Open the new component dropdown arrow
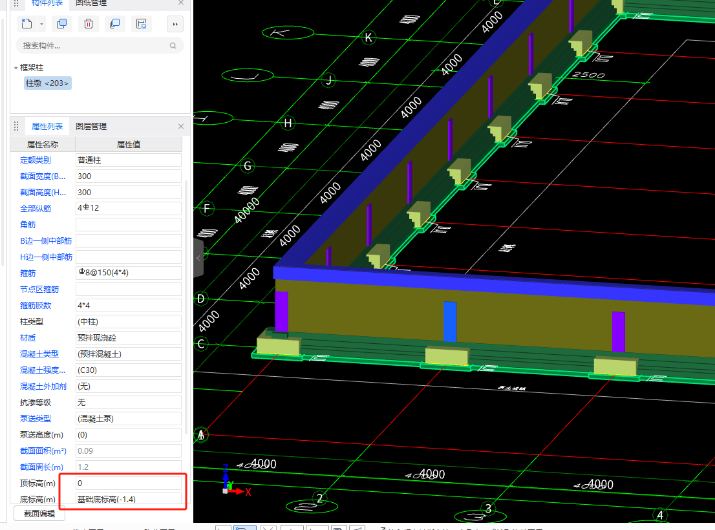Viewport: 715px width, 530px height. click(41, 24)
